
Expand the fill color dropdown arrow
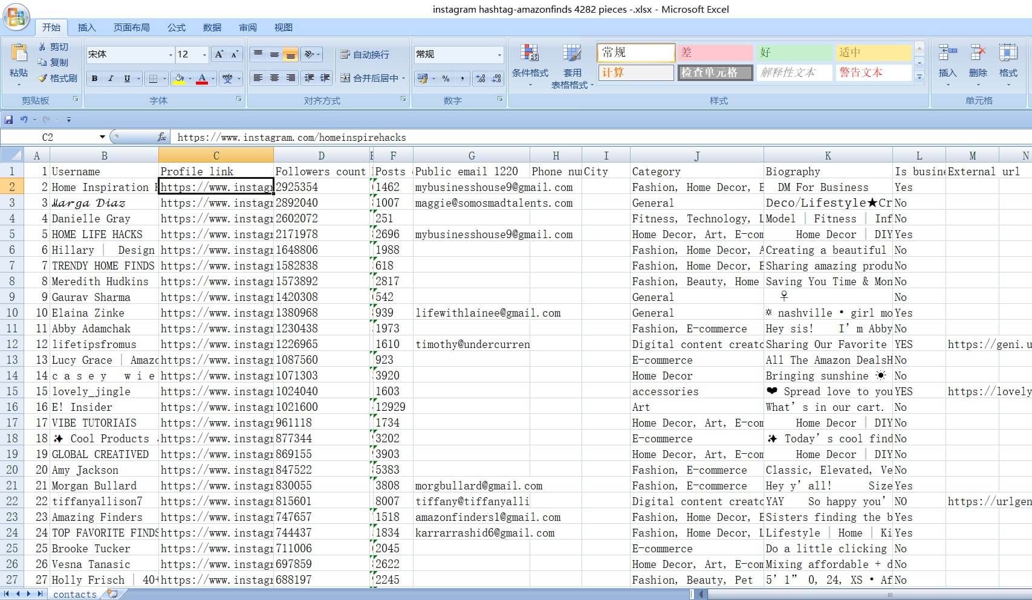point(190,79)
